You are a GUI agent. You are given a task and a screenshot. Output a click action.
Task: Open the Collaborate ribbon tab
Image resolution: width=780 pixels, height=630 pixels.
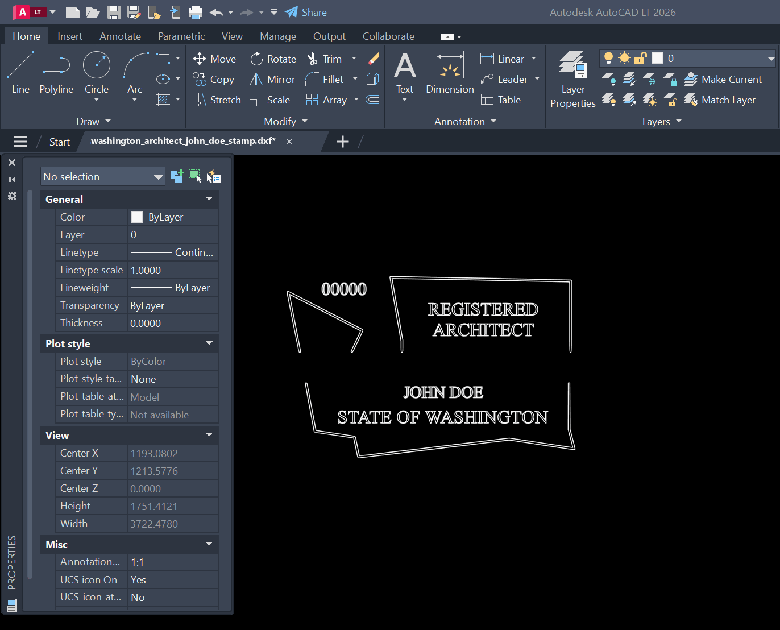(388, 36)
